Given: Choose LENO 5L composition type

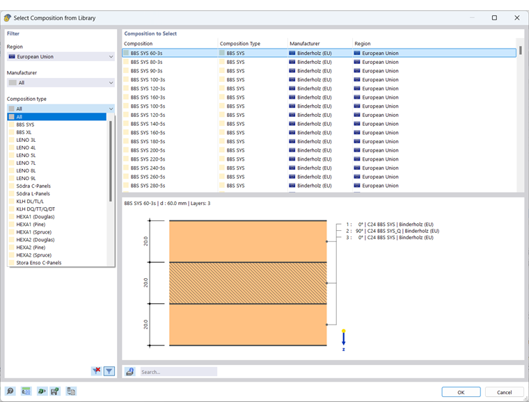Looking at the screenshot, I should point(56,155).
